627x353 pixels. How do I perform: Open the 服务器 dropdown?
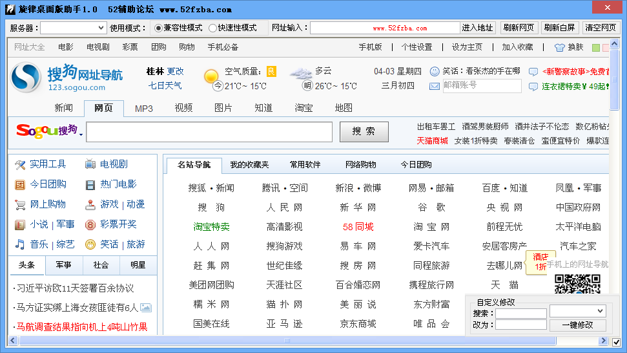74,28
